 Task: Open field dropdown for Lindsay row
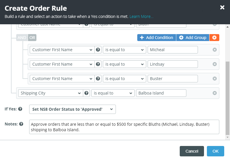tap(62, 64)
